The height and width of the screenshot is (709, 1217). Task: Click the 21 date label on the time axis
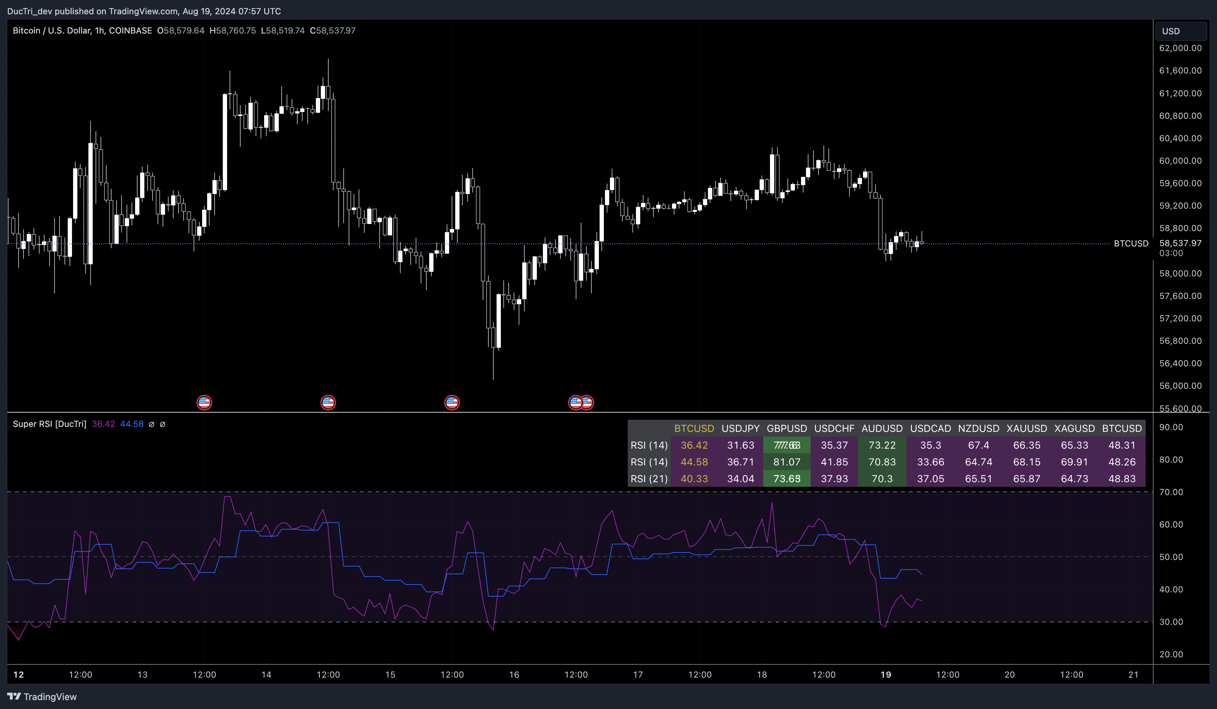pos(1134,674)
